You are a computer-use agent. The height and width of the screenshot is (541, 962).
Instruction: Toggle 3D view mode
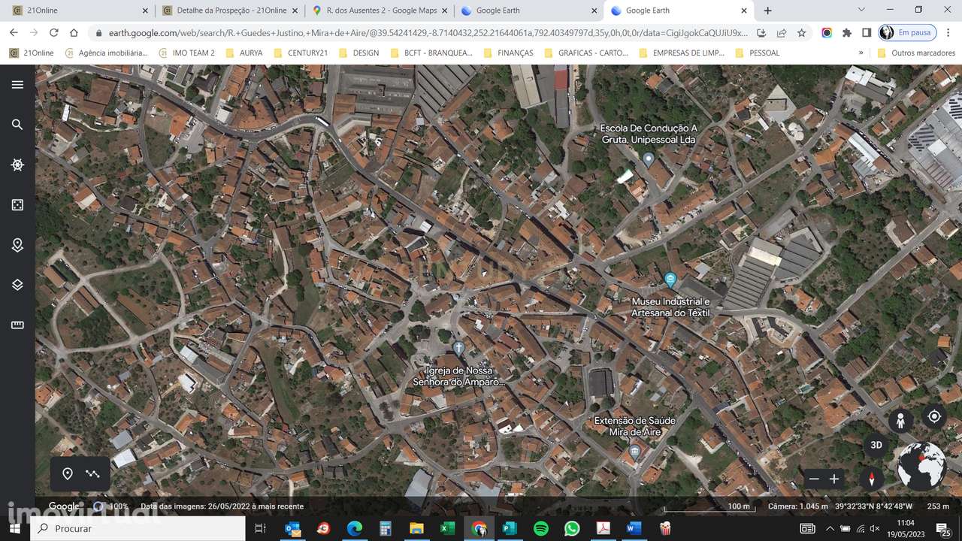coord(876,445)
